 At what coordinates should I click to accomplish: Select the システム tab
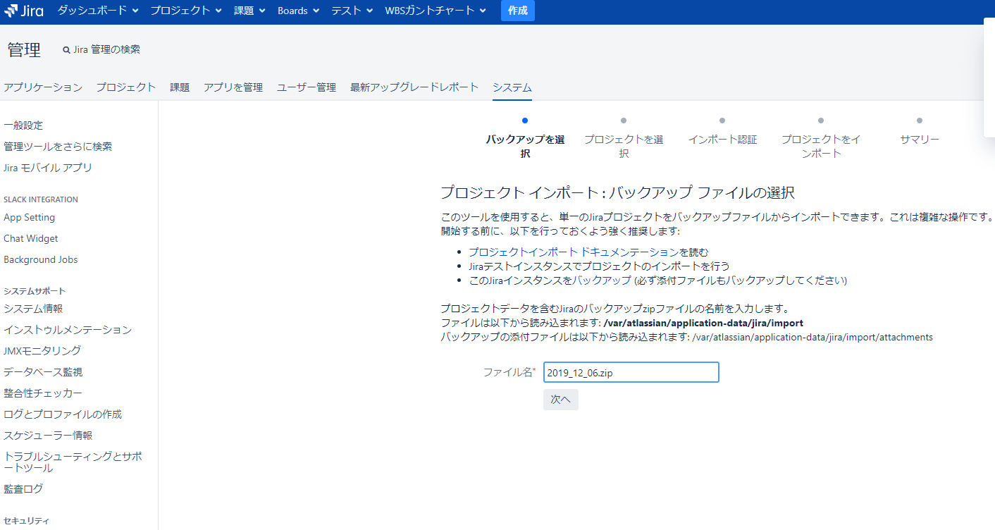(x=512, y=87)
